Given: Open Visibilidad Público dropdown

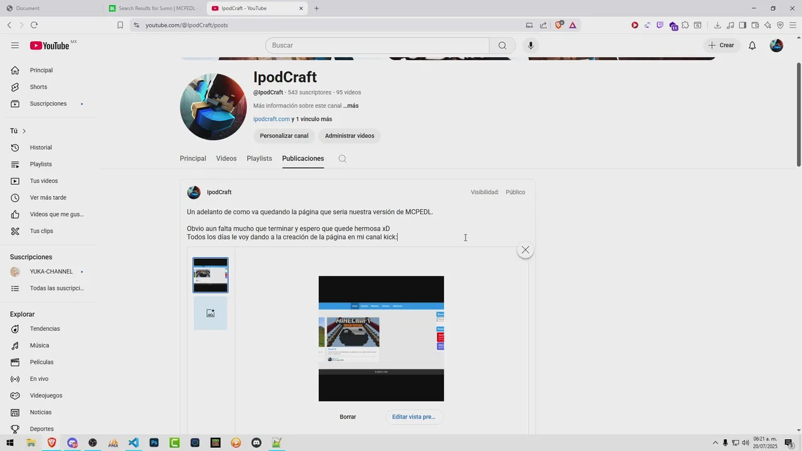Looking at the screenshot, I should tap(515, 192).
